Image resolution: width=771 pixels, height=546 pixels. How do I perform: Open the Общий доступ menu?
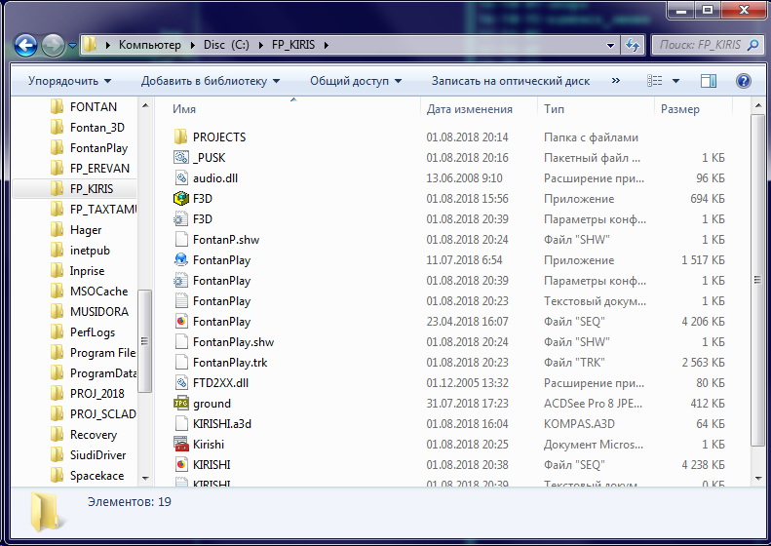[x=355, y=81]
